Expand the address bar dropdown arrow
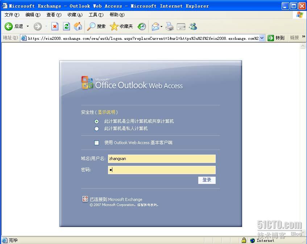Viewport: 307px width, 244px height. pyautogui.click(x=262, y=38)
